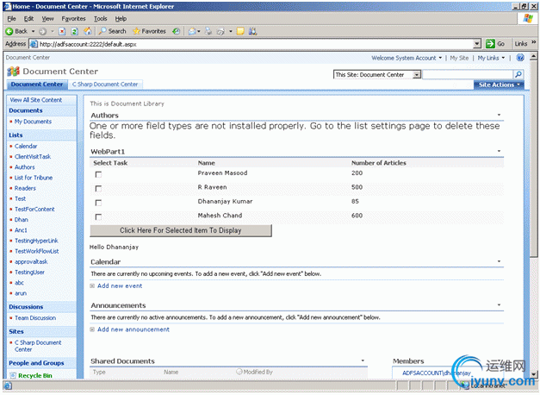Open the address bar dropdown
Image resolution: width=540 pixels, height=395 pixels.
click(x=477, y=44)
